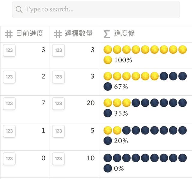Focus the Type to search field
The image size is (192, 179).
pyautogui.click(x=96, y=10)
